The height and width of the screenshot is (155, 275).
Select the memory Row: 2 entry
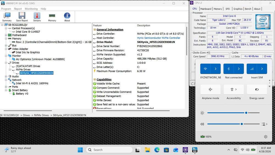[54, 42]
